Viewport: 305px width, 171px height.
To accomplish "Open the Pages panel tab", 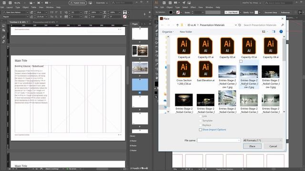I will [135, 24].
